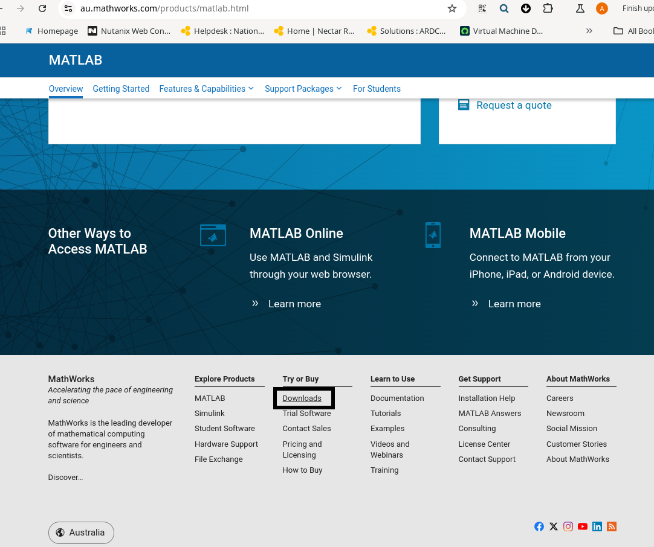
Task: Open the Trial Software link
Action: click(x=306, y=414)
